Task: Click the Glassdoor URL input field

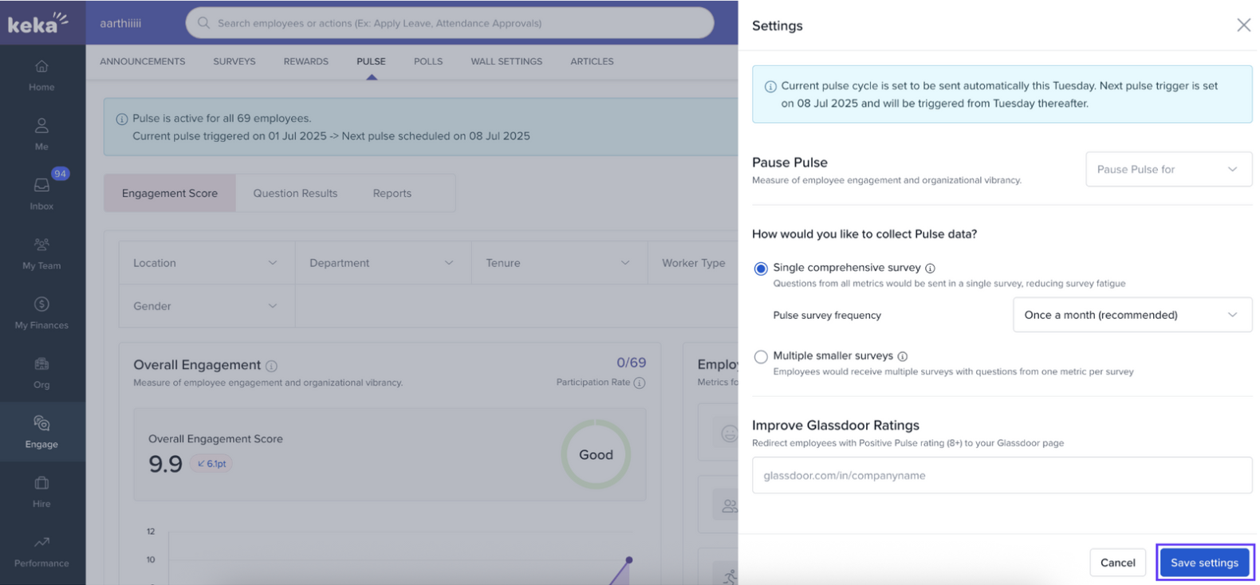Action: click(x=1002, y=475)
